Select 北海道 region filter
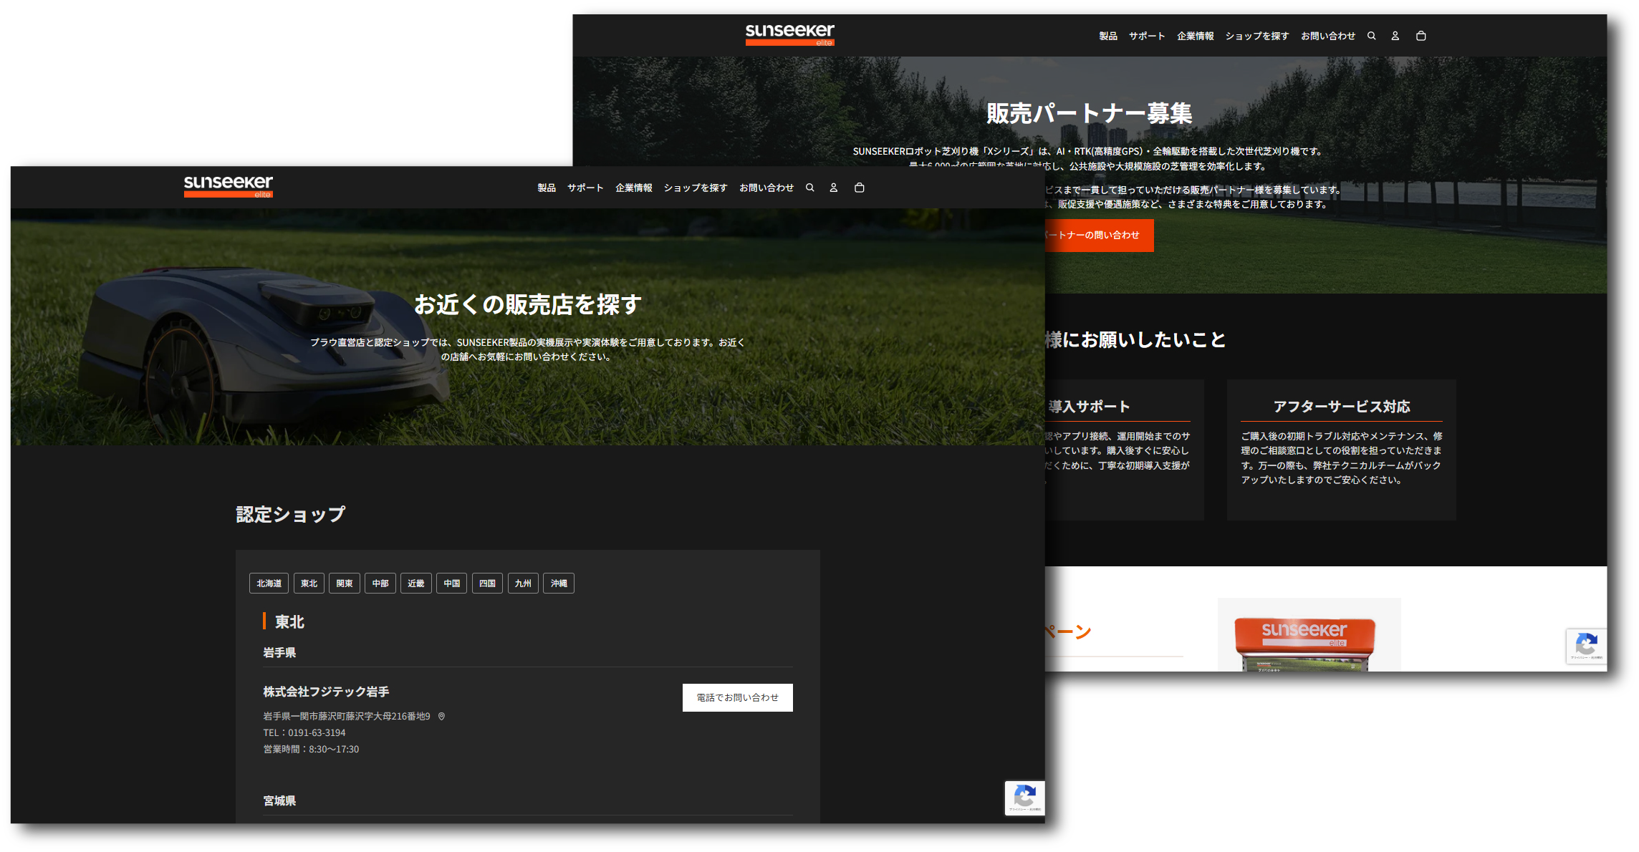 tap(269, 584)
